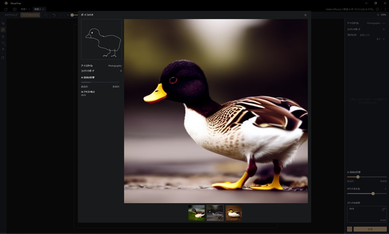Image resolution: width=389 pixels, height=234 pixels.
Task: Select the brush pen tool in sidebar
Action: [3, 30]
